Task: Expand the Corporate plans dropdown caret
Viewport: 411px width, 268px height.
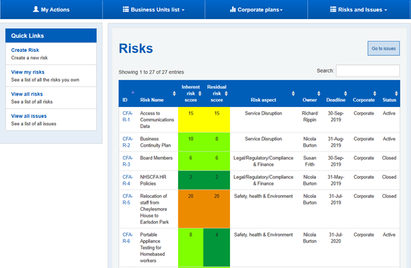Action: click(x=281, y=10)
